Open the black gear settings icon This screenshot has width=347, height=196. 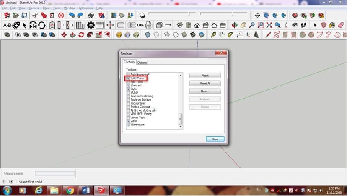tap(91, 25)
